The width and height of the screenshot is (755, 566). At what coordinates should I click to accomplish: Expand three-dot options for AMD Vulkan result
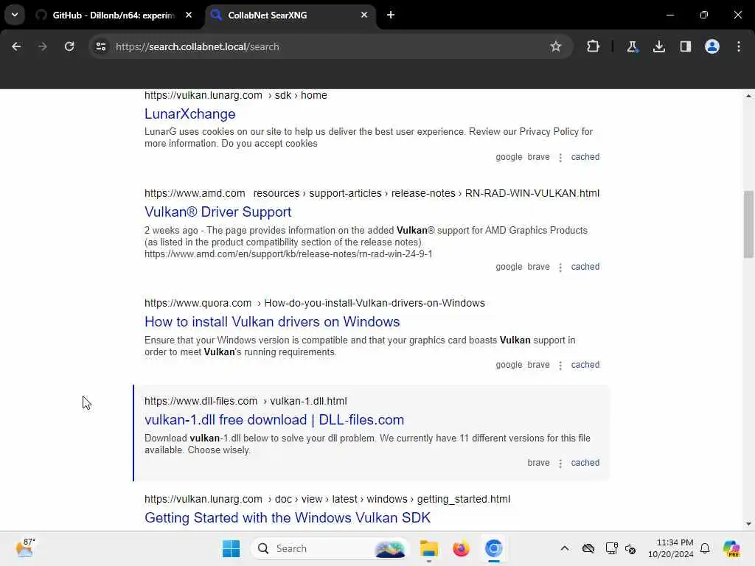tap(560, 267)
